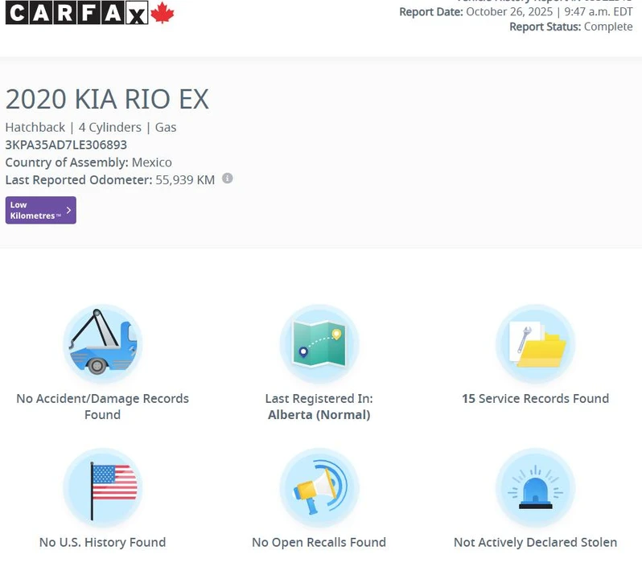Open No Accident/Damage Records Found link
This screenshot has width=642, height=579.
[x=103, y=406]
